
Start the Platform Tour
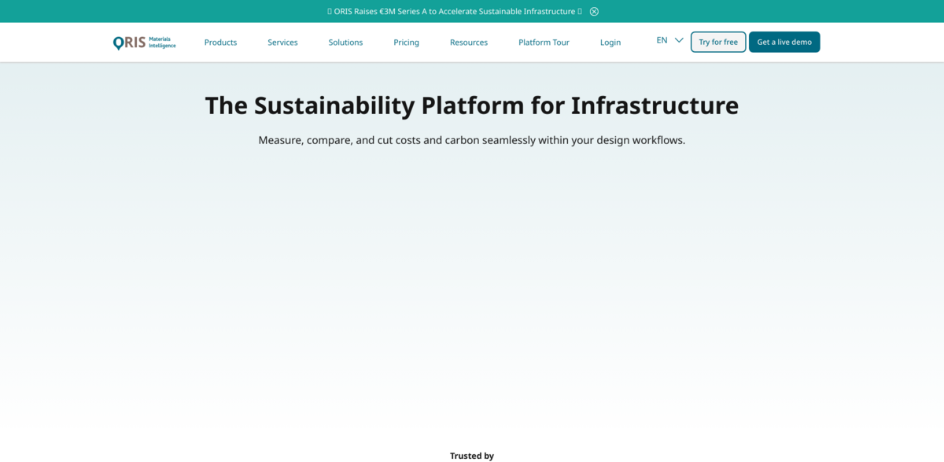(544, 42)
